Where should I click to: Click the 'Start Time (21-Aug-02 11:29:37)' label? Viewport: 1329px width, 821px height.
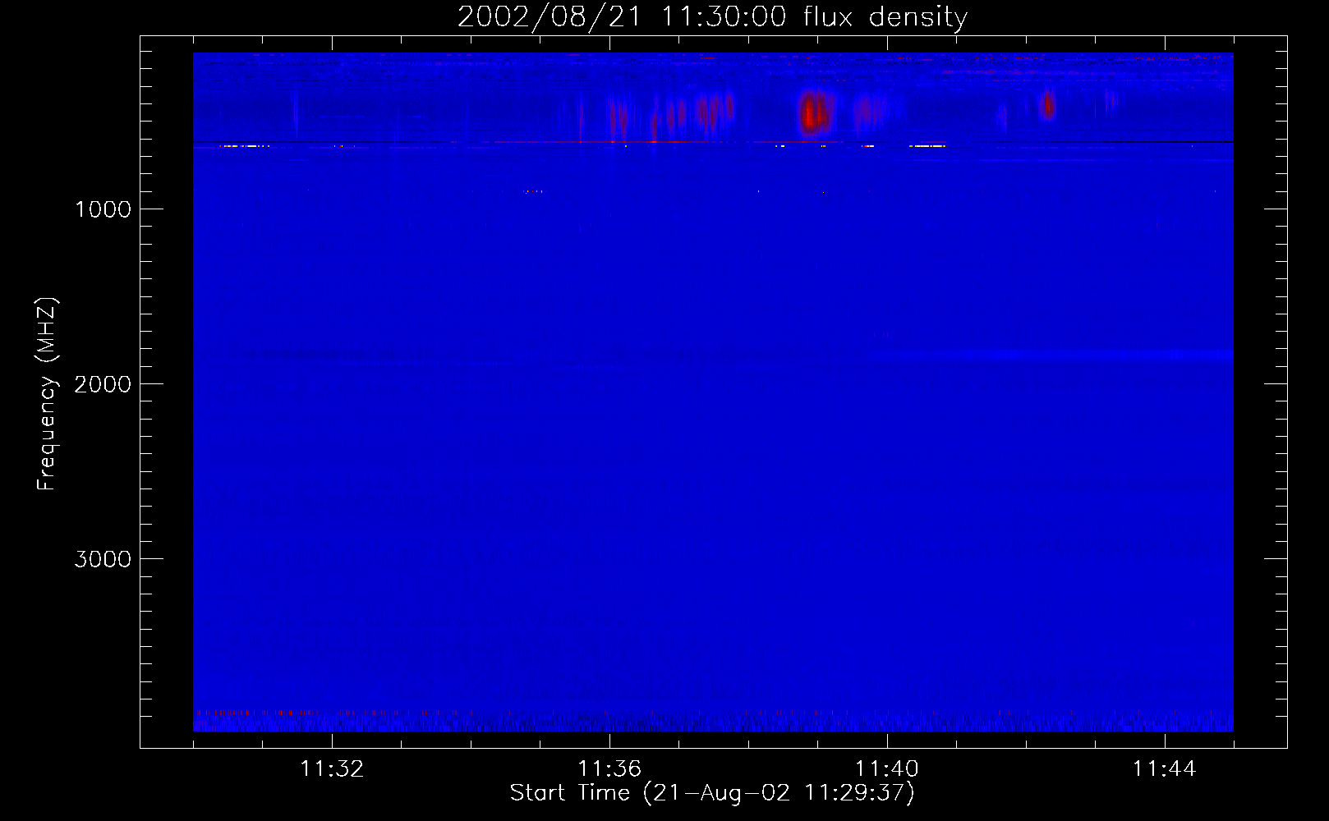(x=712, y=793)
